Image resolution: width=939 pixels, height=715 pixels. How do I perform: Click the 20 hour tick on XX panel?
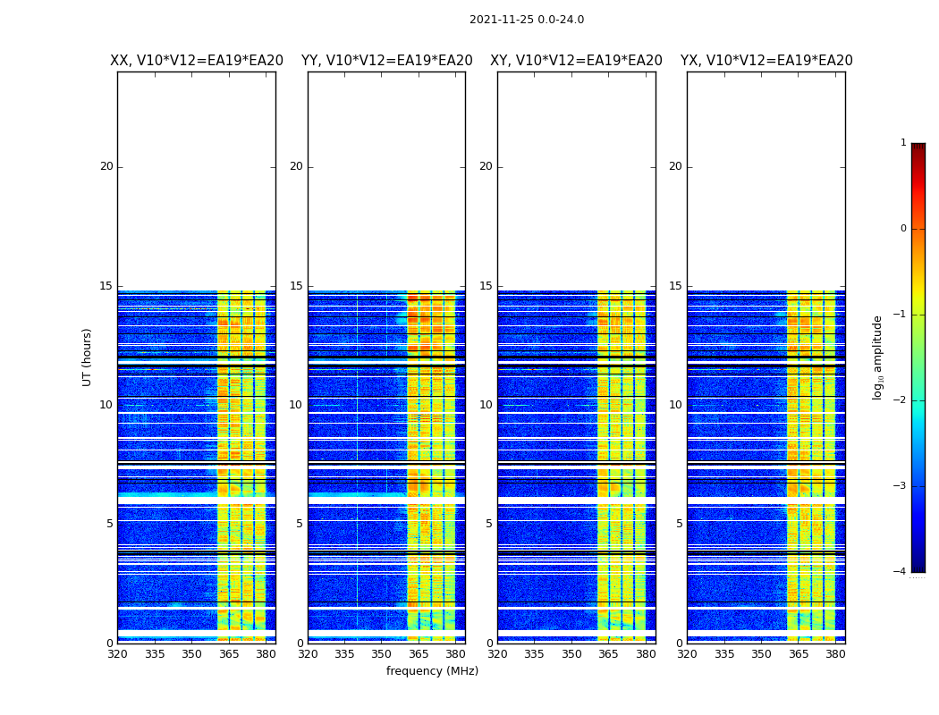tap(106, 166)
